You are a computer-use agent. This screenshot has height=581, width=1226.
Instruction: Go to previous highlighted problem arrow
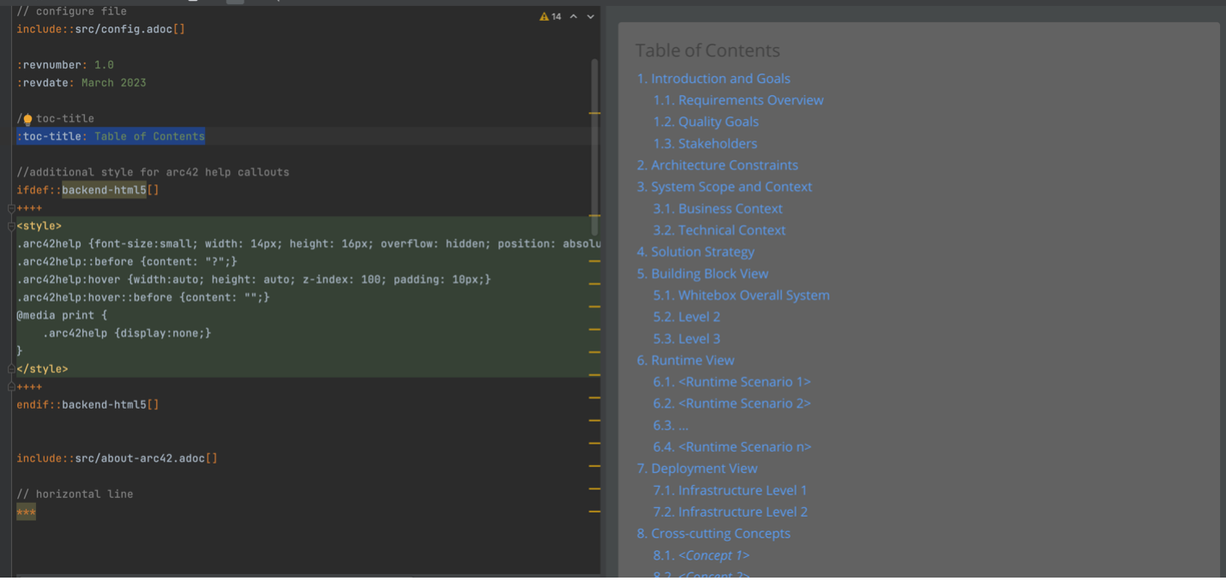tap(574, 16)
